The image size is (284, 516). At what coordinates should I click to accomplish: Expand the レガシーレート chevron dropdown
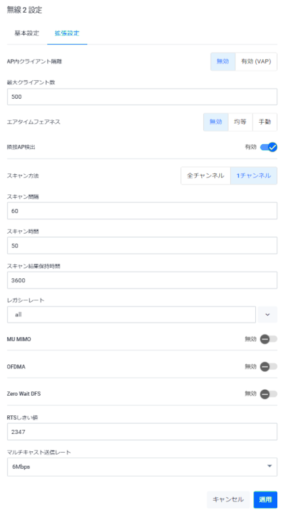[267, 314]
